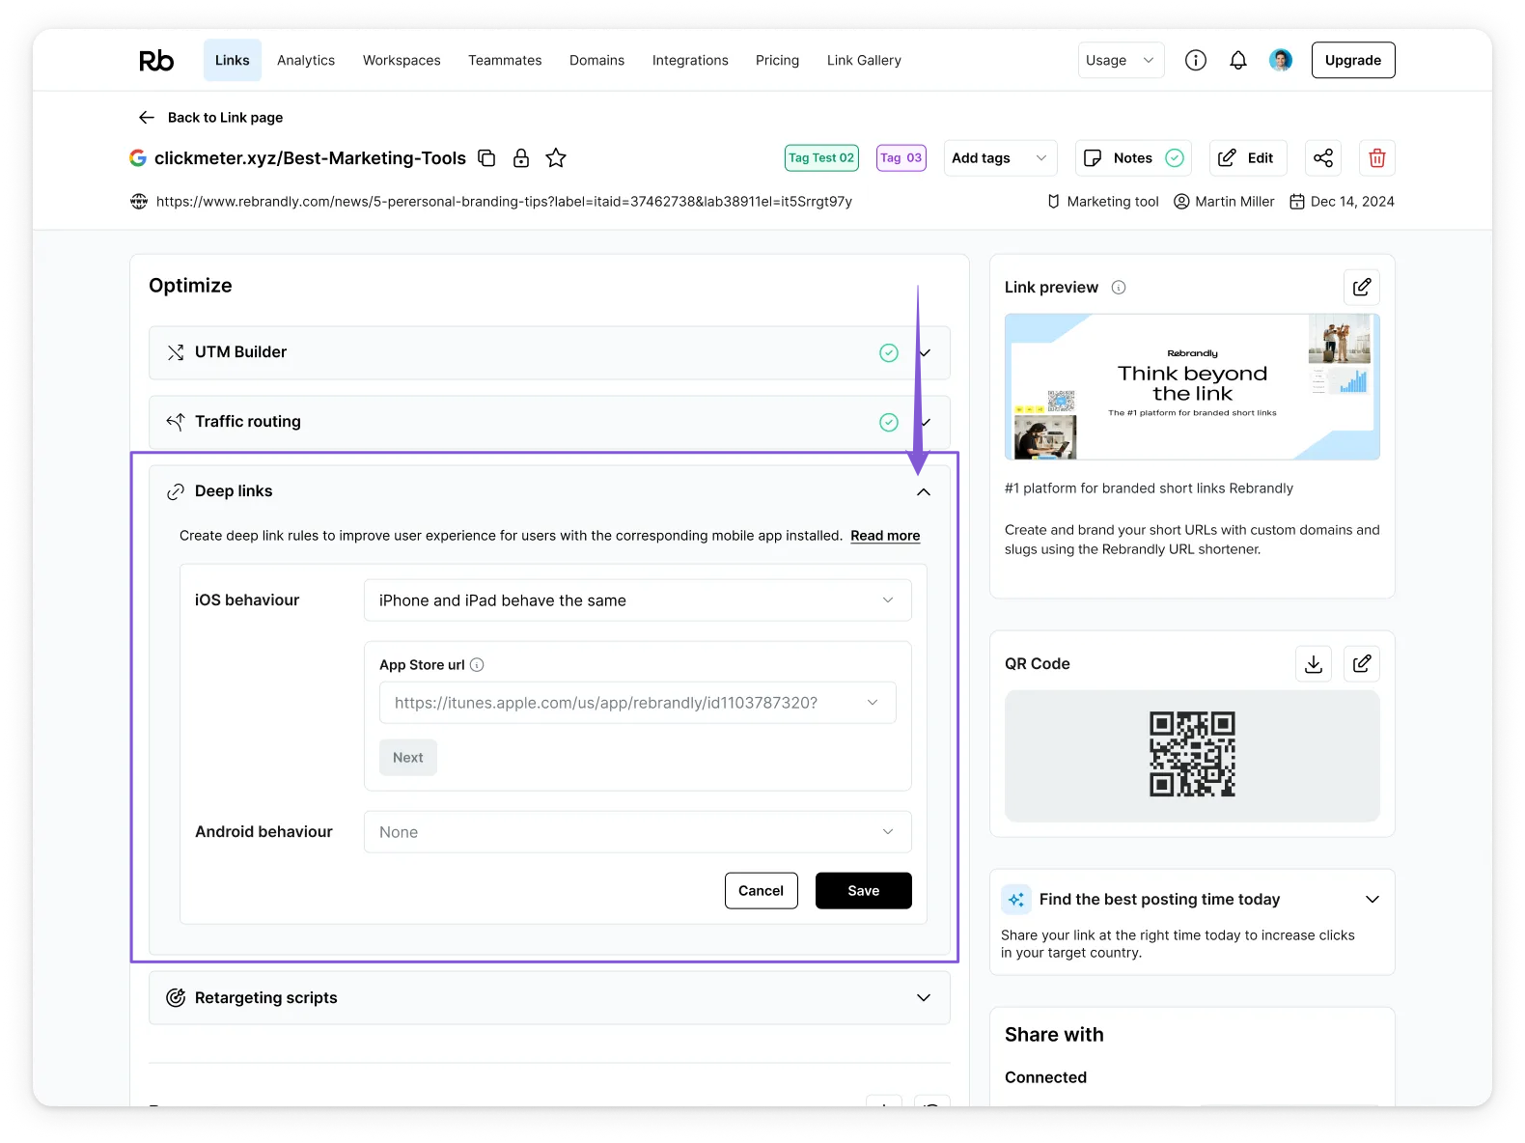Click the Martin Miller creator name
Screen dimensions: 1525x1143
[x=1234, y=202]
